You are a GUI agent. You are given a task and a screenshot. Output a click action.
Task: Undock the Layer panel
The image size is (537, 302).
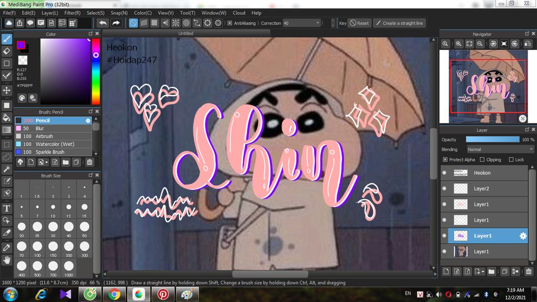coord(527,130)
